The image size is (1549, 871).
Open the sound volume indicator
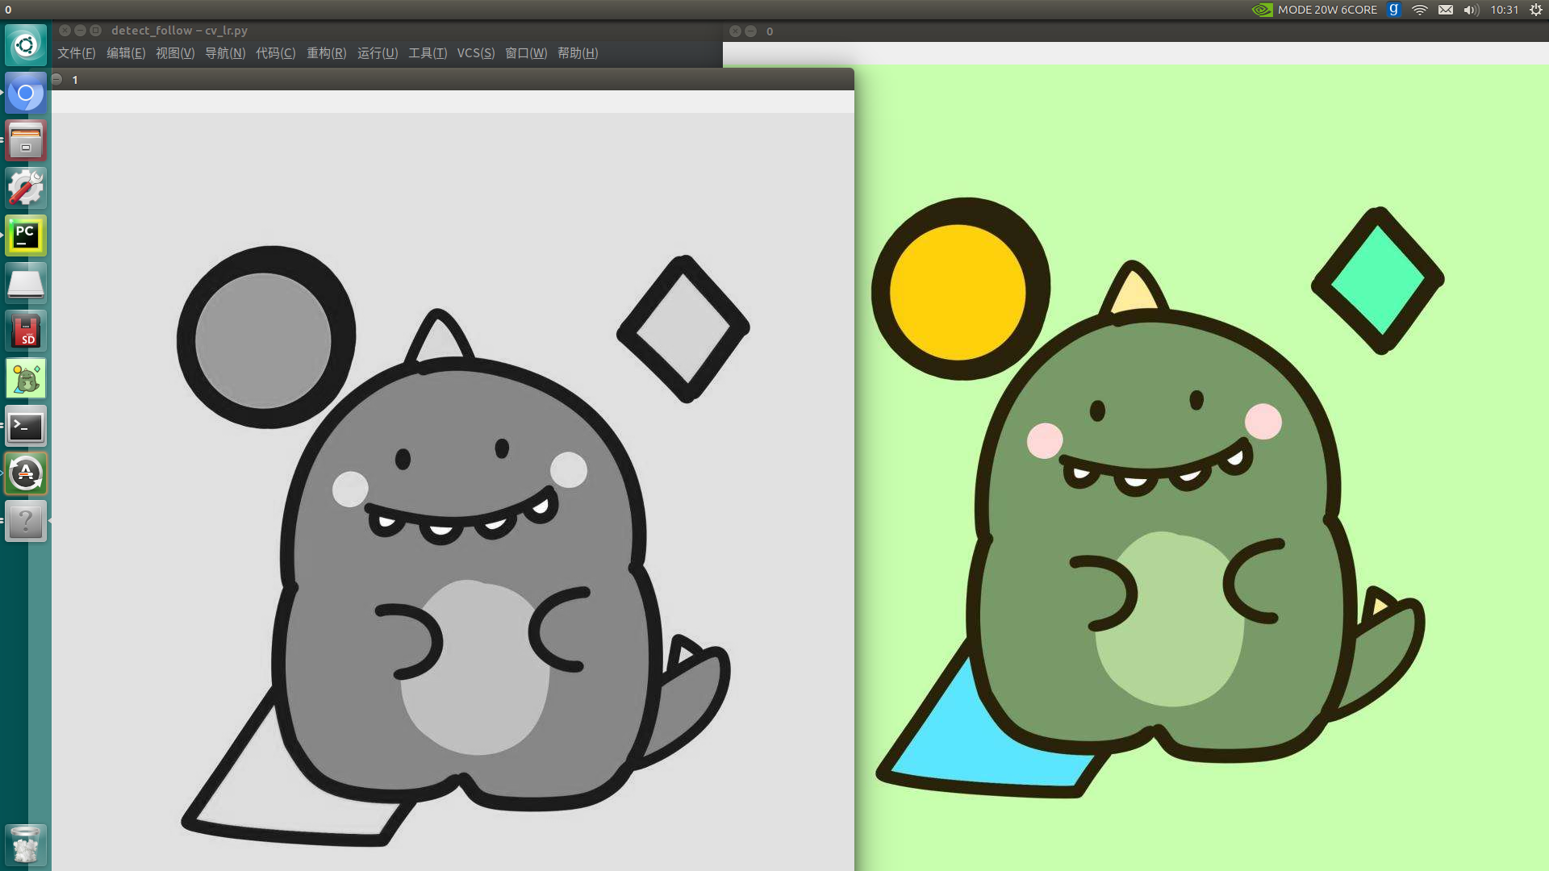1471,10
